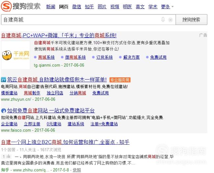Open the 独立网店 sublink

[x=55, y=93]
